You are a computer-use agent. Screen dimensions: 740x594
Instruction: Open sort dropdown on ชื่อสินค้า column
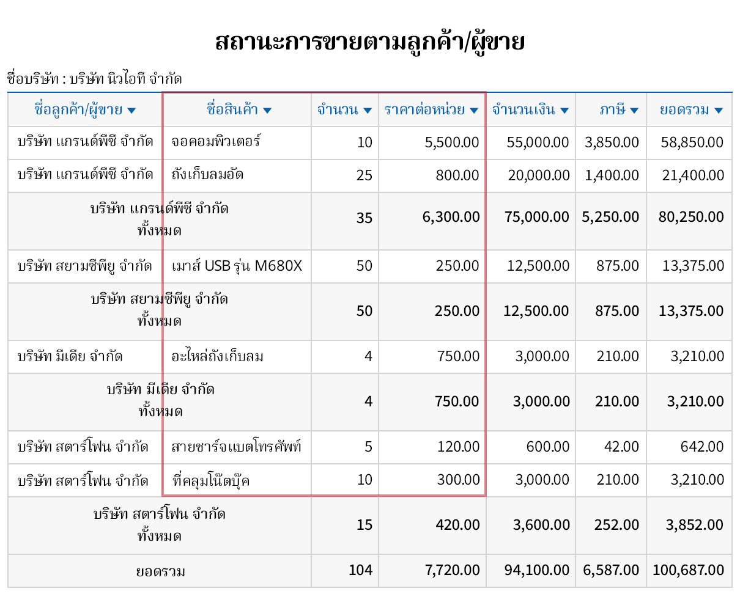pyautogui.click(x=267, y=110)
